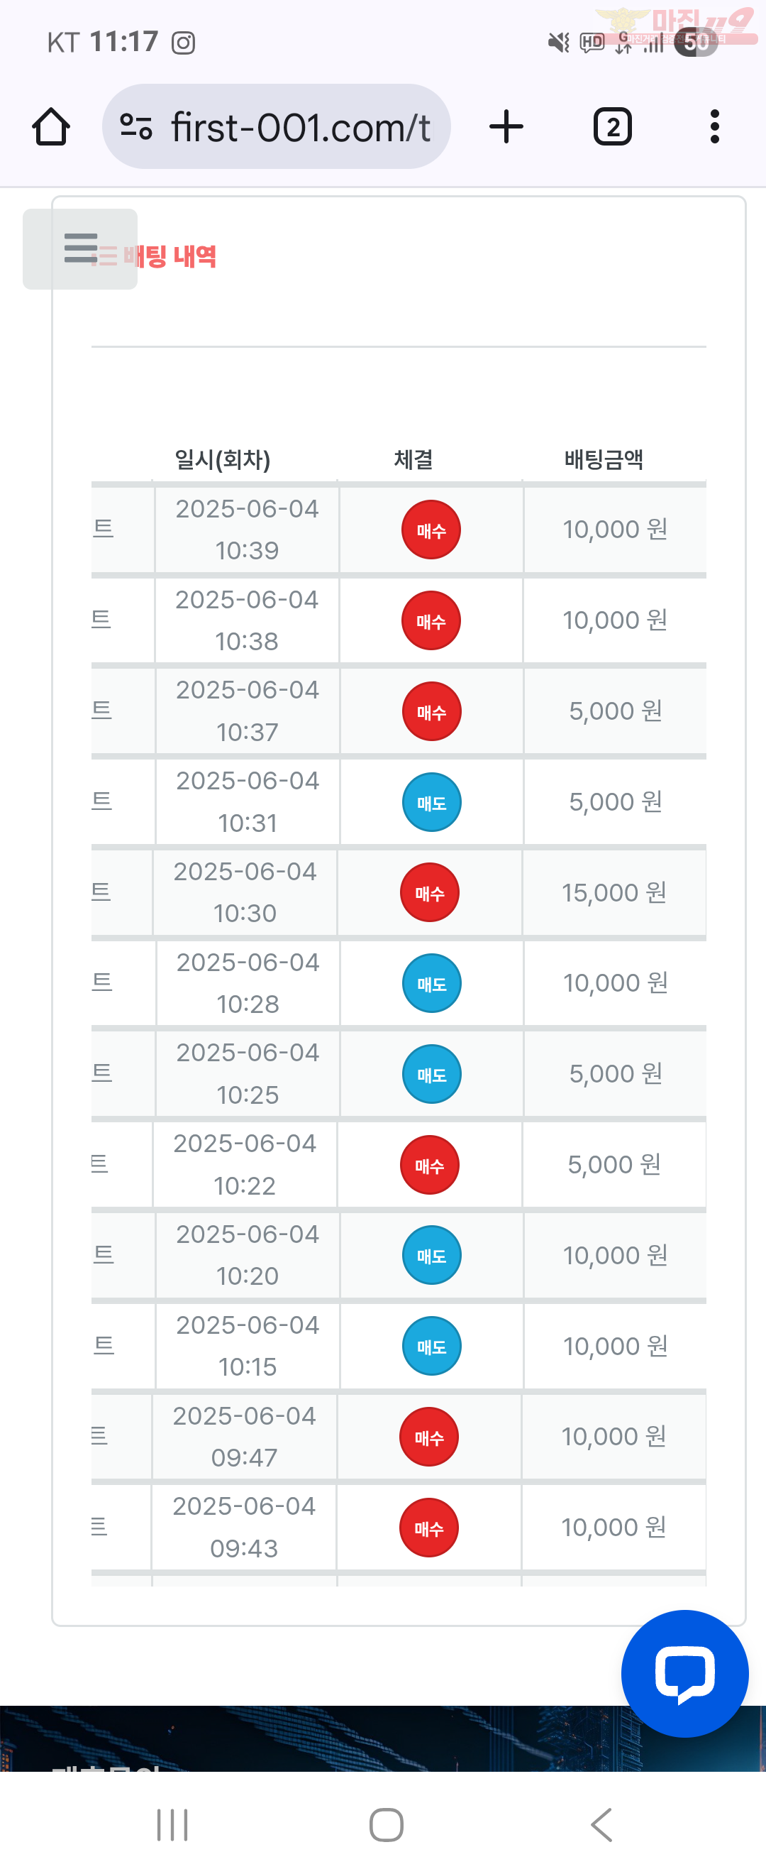
Task: Open site info icon in address bar
Action: (136, 126)
